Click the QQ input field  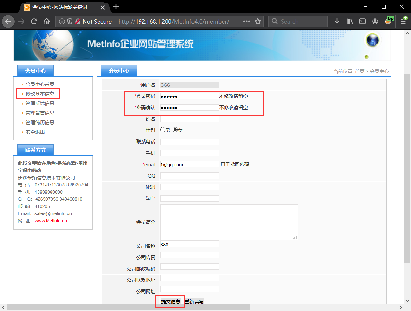click(x=189, y=176)
